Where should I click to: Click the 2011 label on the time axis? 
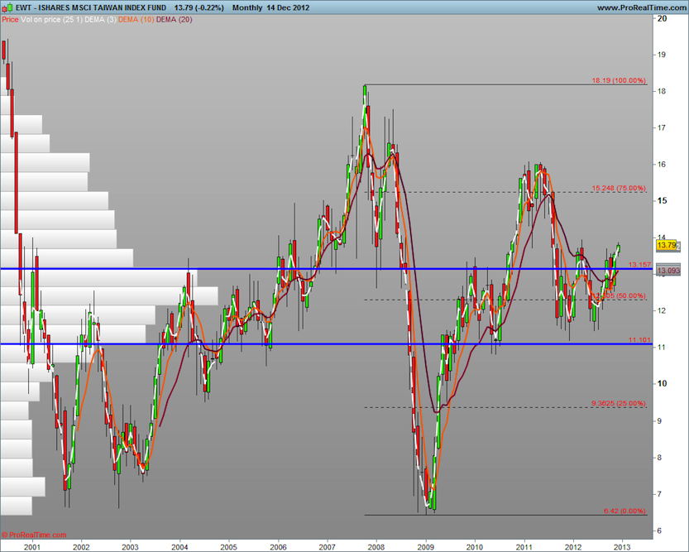pos(524,547)
